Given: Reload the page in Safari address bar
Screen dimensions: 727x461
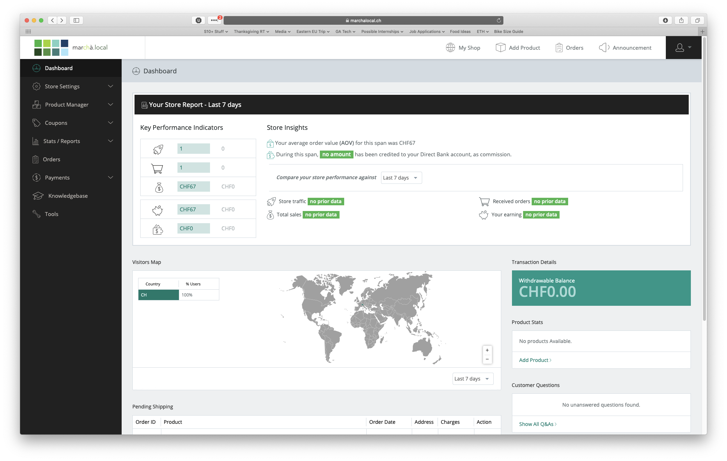Looking at the screenshot, I should tap(499, 20).
